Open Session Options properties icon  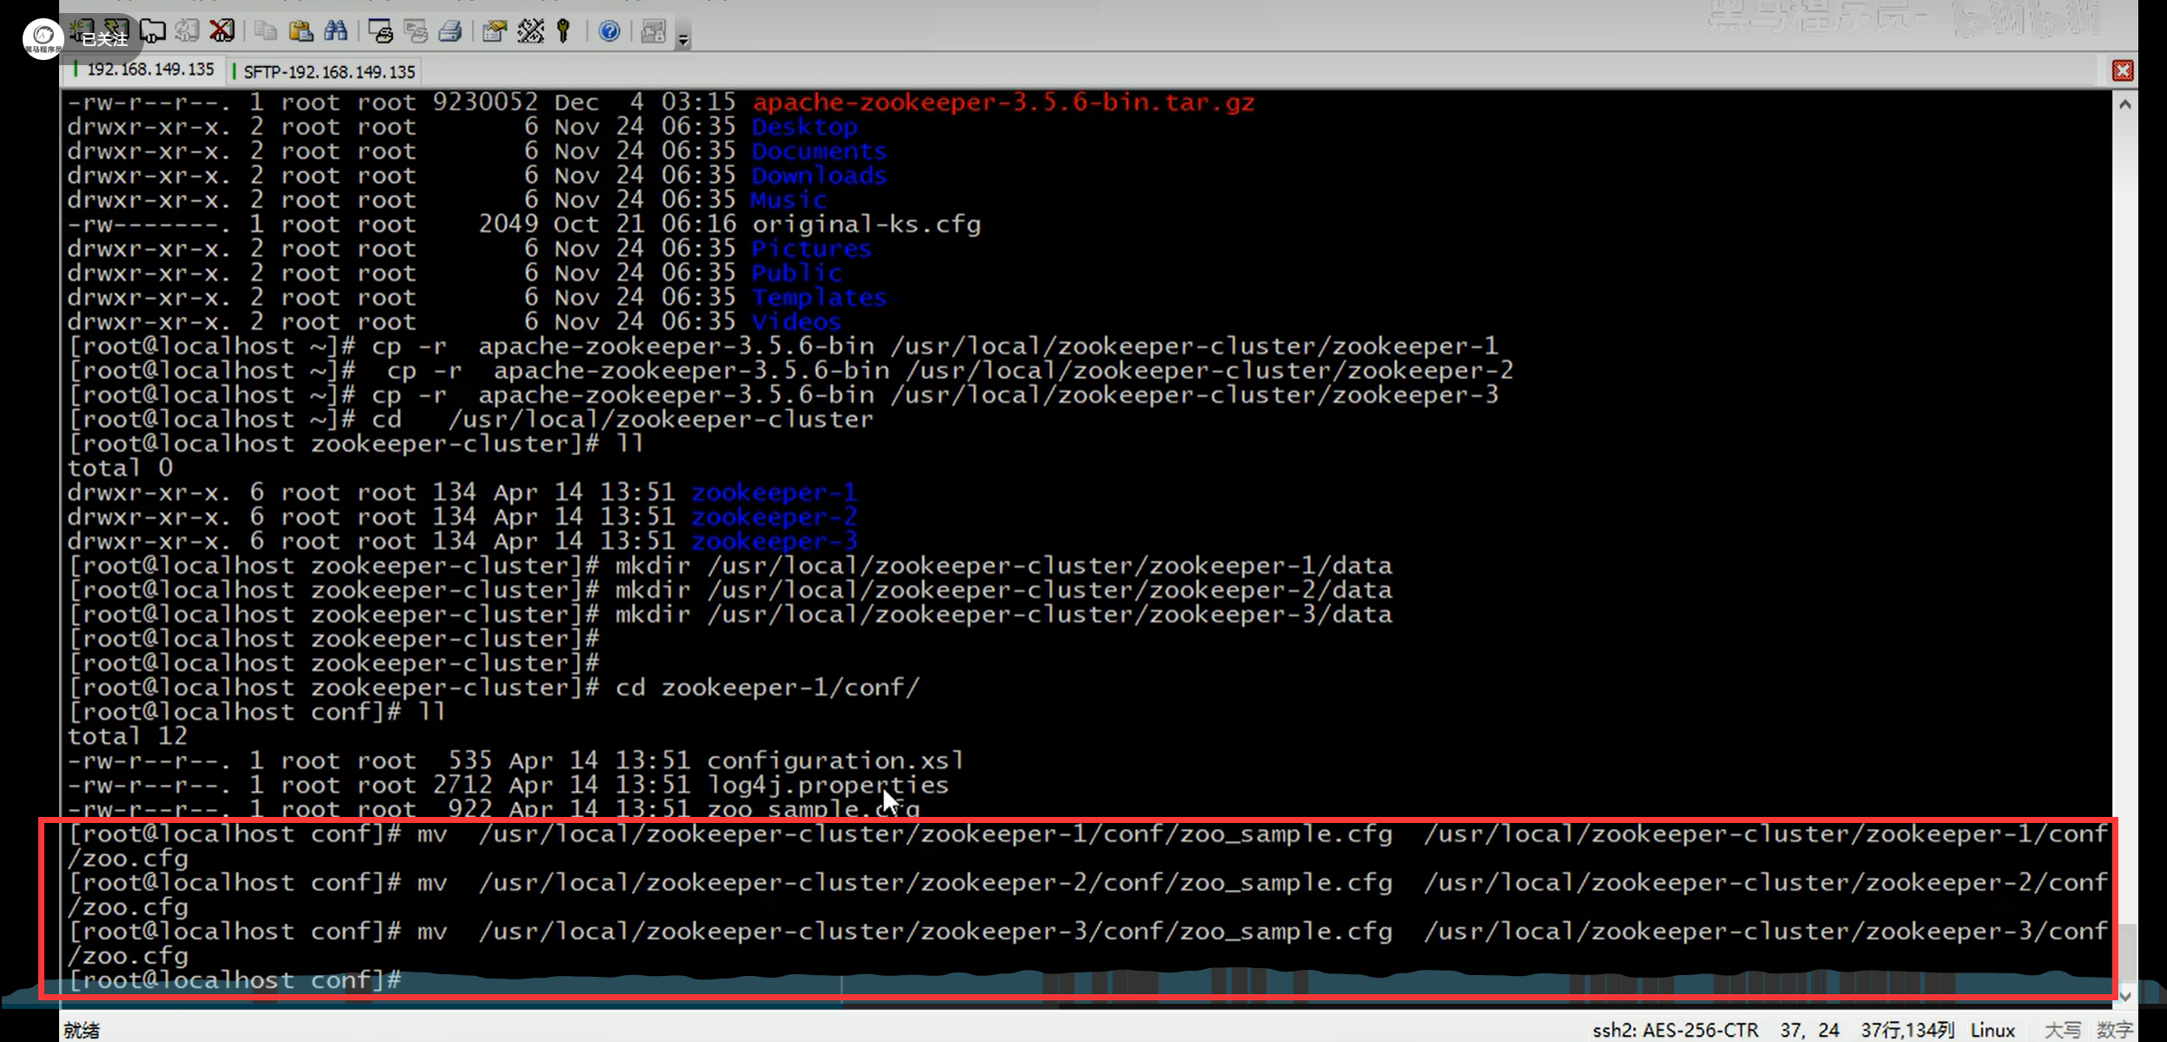[495, 31]
